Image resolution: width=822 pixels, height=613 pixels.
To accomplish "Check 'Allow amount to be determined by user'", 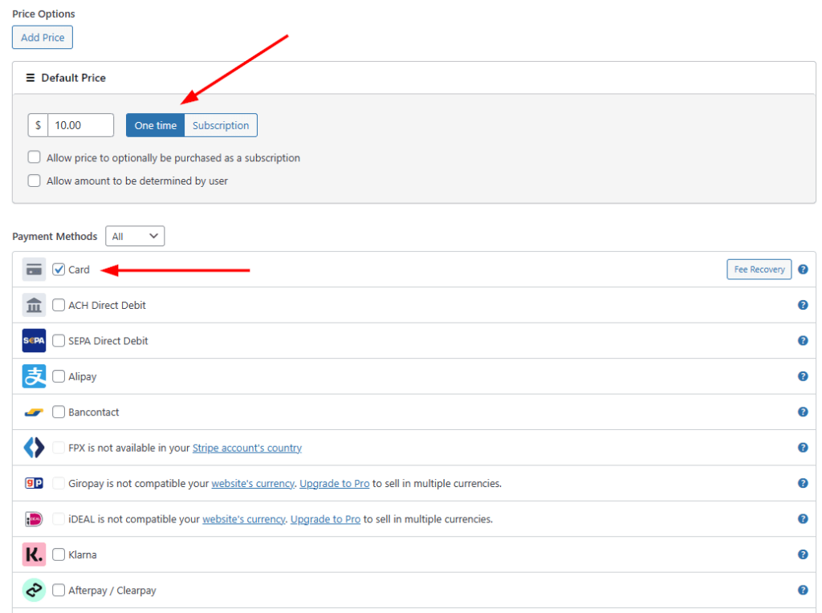I will 35,181.
